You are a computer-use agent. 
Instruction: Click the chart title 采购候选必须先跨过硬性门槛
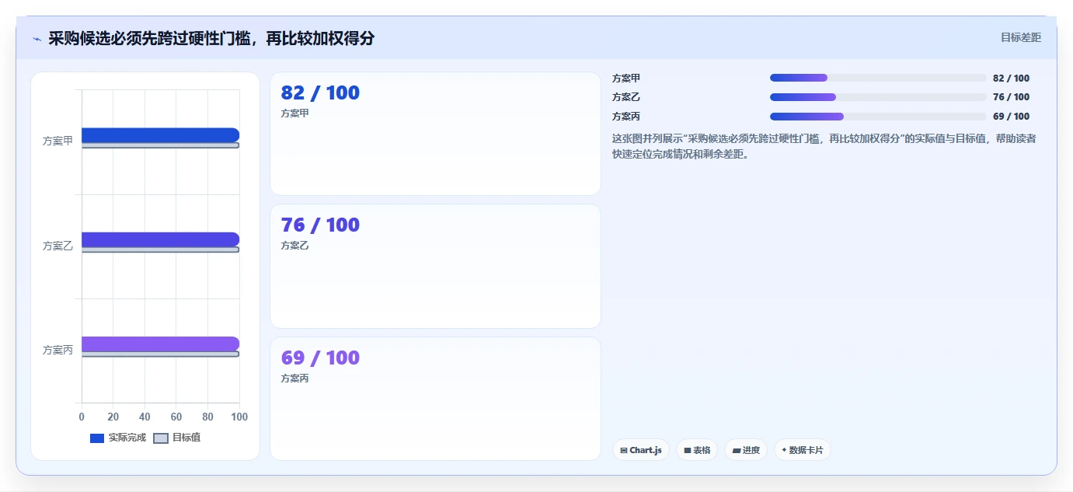pos(211,38)
